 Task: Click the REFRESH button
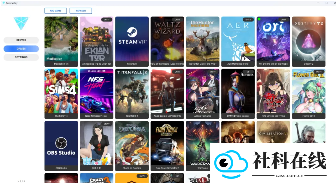click(81, 11)
